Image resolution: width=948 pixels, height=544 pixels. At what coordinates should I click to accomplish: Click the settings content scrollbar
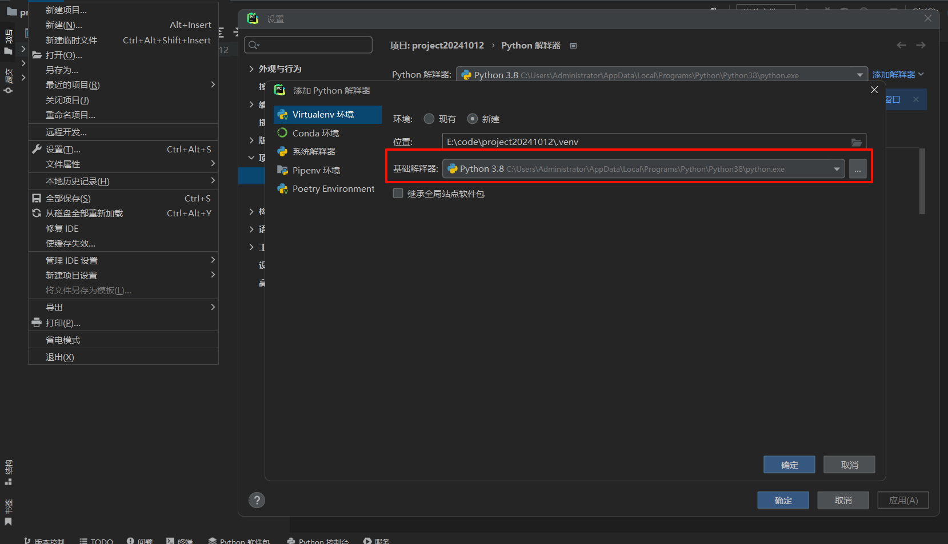tap(922, 181)
